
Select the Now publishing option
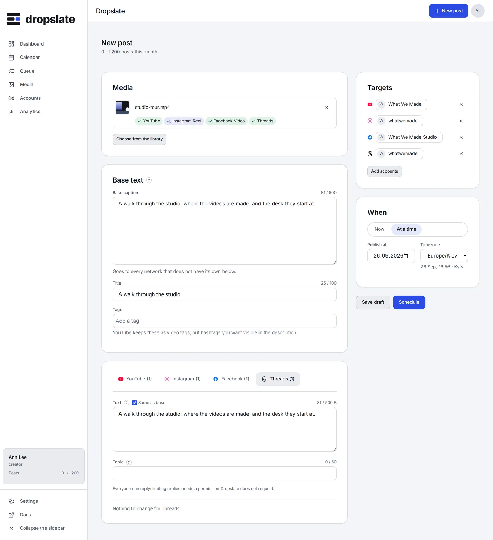coord(379,229)
